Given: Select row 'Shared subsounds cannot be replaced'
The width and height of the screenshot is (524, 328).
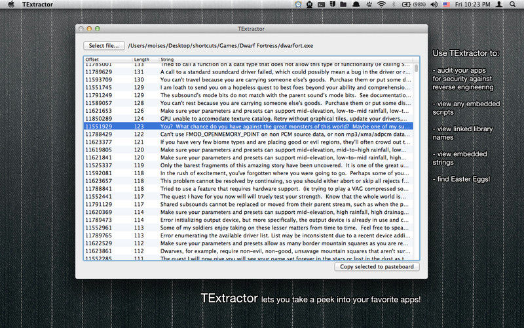Looking at the screenshot, I should pos(248,205).
